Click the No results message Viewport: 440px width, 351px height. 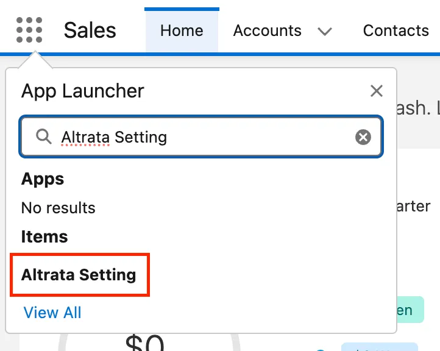59,208
